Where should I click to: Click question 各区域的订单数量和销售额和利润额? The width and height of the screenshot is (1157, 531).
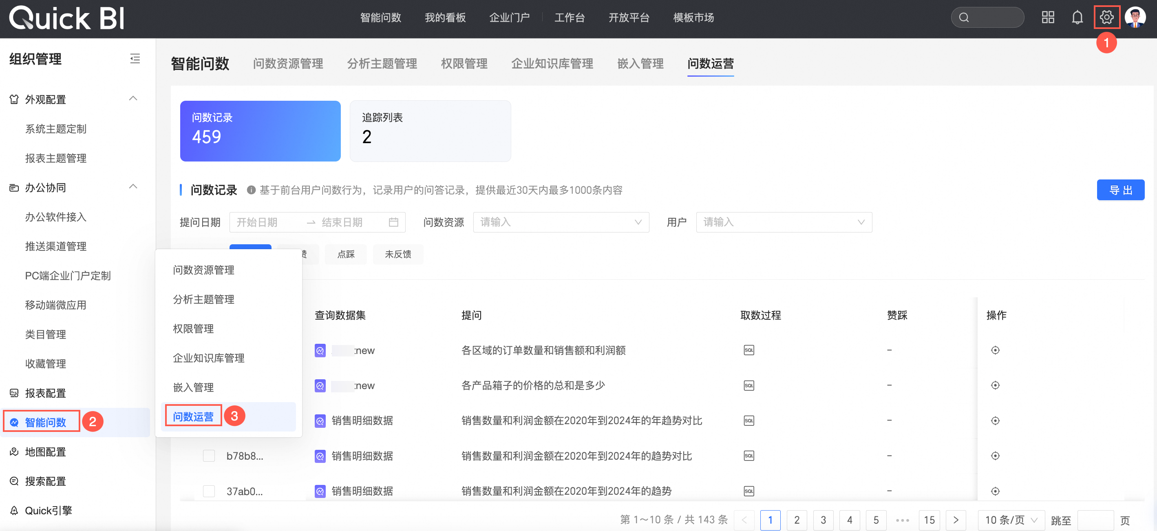[x=543, y=350]
